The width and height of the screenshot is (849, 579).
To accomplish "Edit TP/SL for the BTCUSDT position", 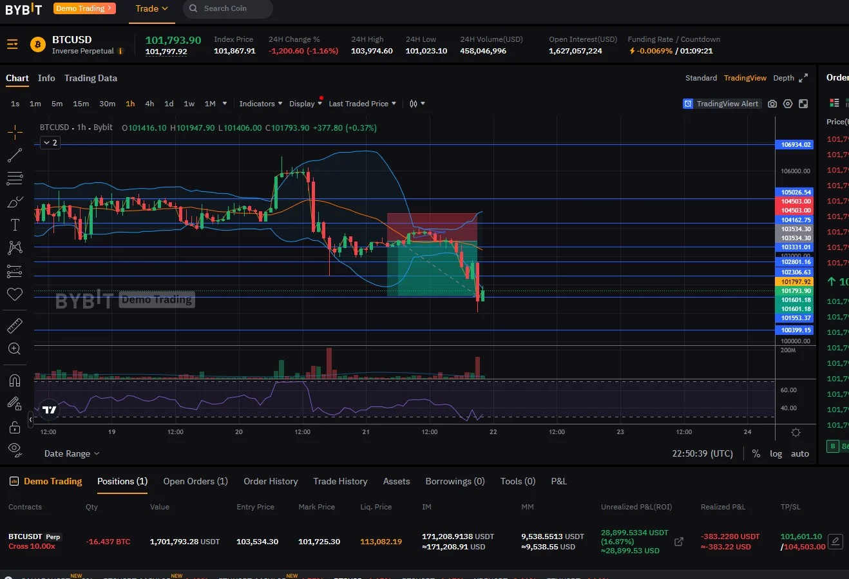I will (835, 542).
